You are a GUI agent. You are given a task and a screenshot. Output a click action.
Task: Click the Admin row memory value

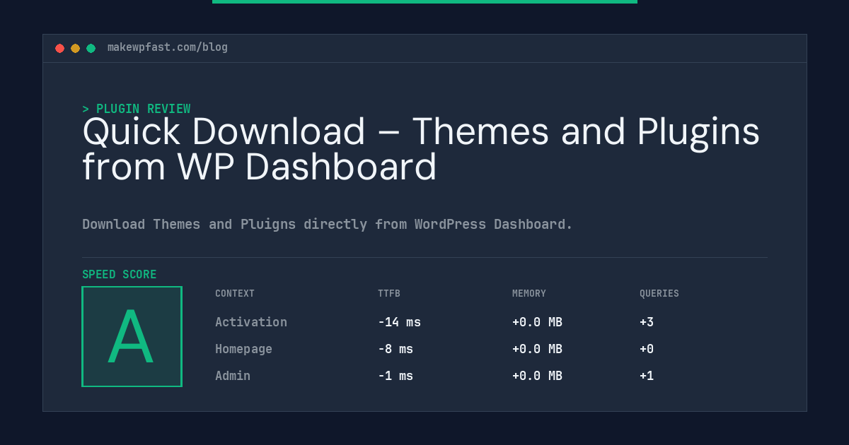[537, 376]
